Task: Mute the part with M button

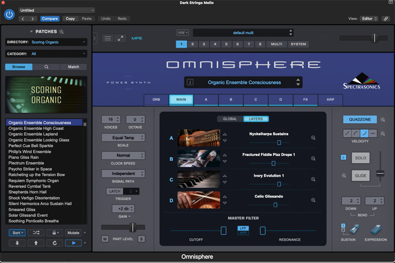Action: (105, 239)
